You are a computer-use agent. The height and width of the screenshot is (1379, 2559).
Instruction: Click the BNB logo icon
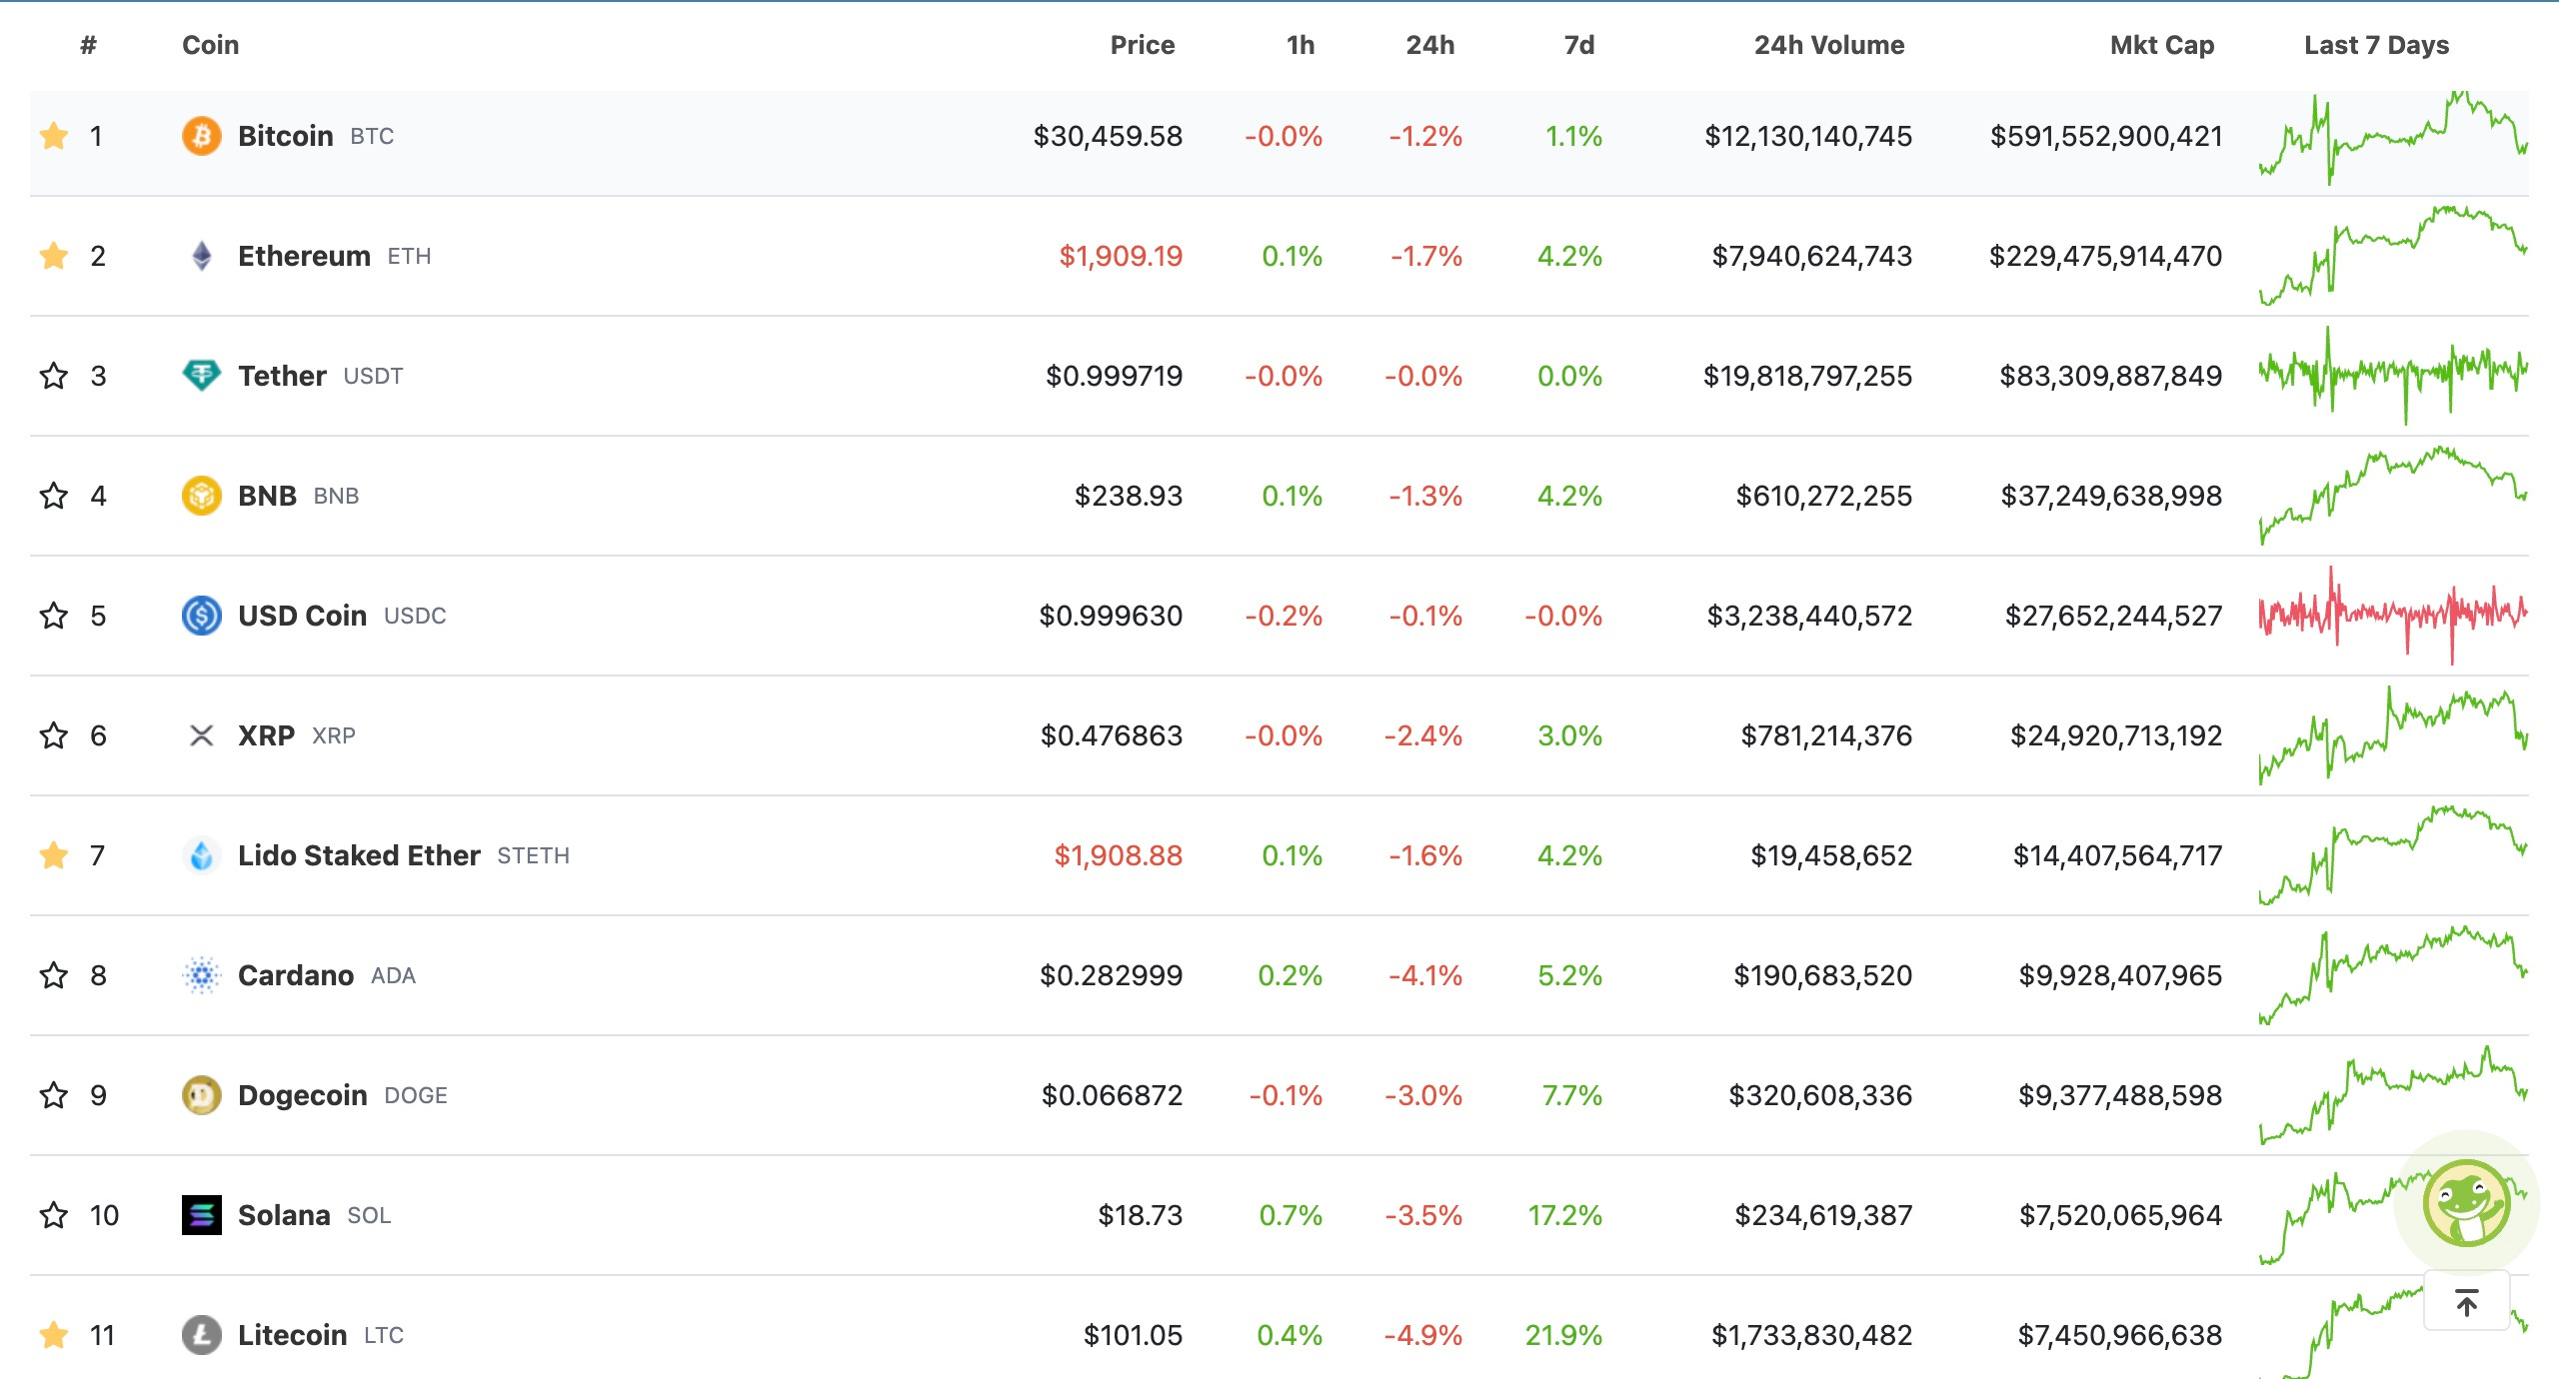coord(201,496)
